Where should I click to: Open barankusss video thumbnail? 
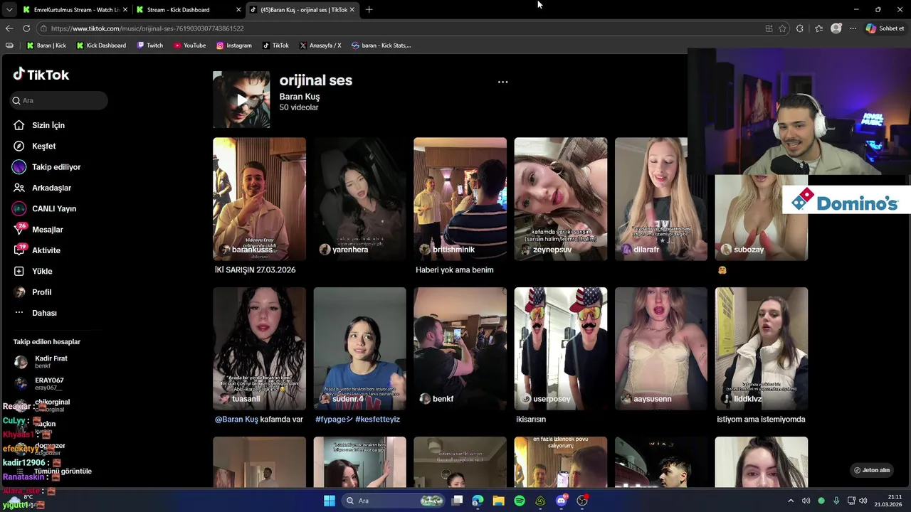(x=259, y=199)
